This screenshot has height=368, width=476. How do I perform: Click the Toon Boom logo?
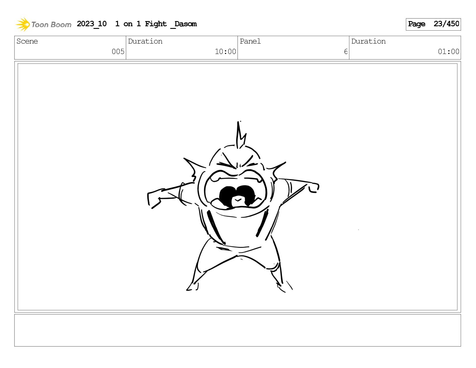coord(43,24)
